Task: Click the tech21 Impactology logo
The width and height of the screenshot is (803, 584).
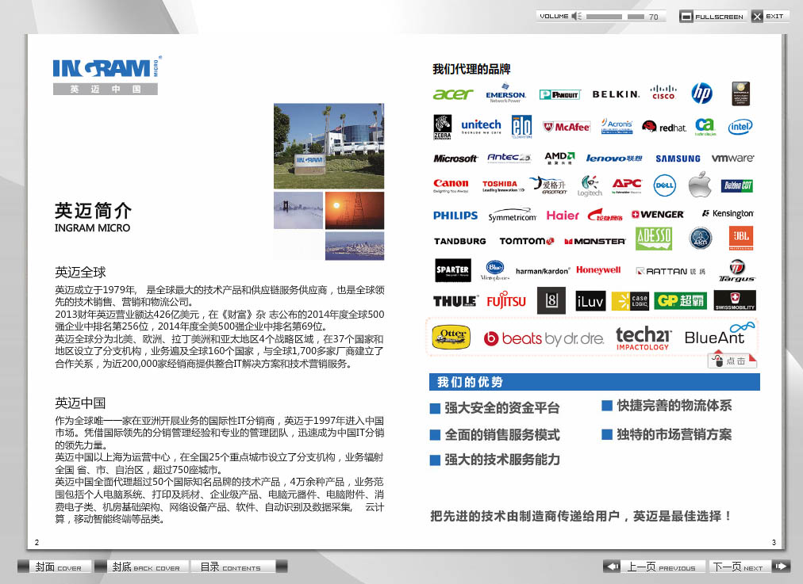Action: coord(643,338)
